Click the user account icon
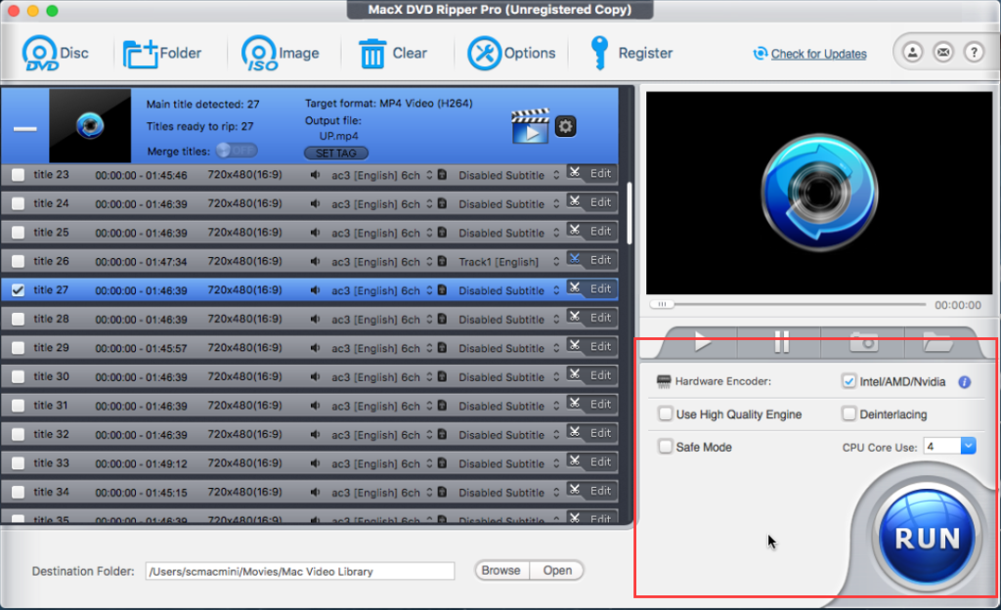The height and width of the screenshot is (610, 1001). tap(913, 53)
